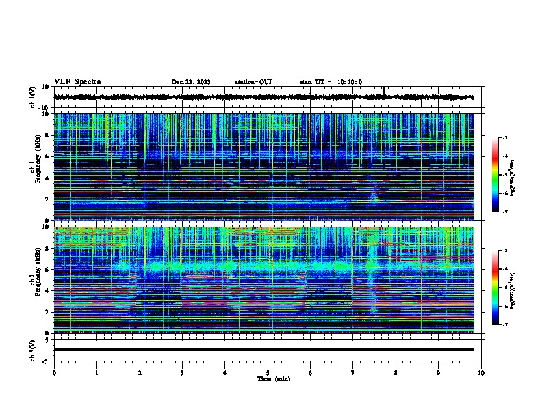This screenshot has height=418, width=542.
Task: Click the ch.1 voltage waveform trace
Action: point(263,97)
